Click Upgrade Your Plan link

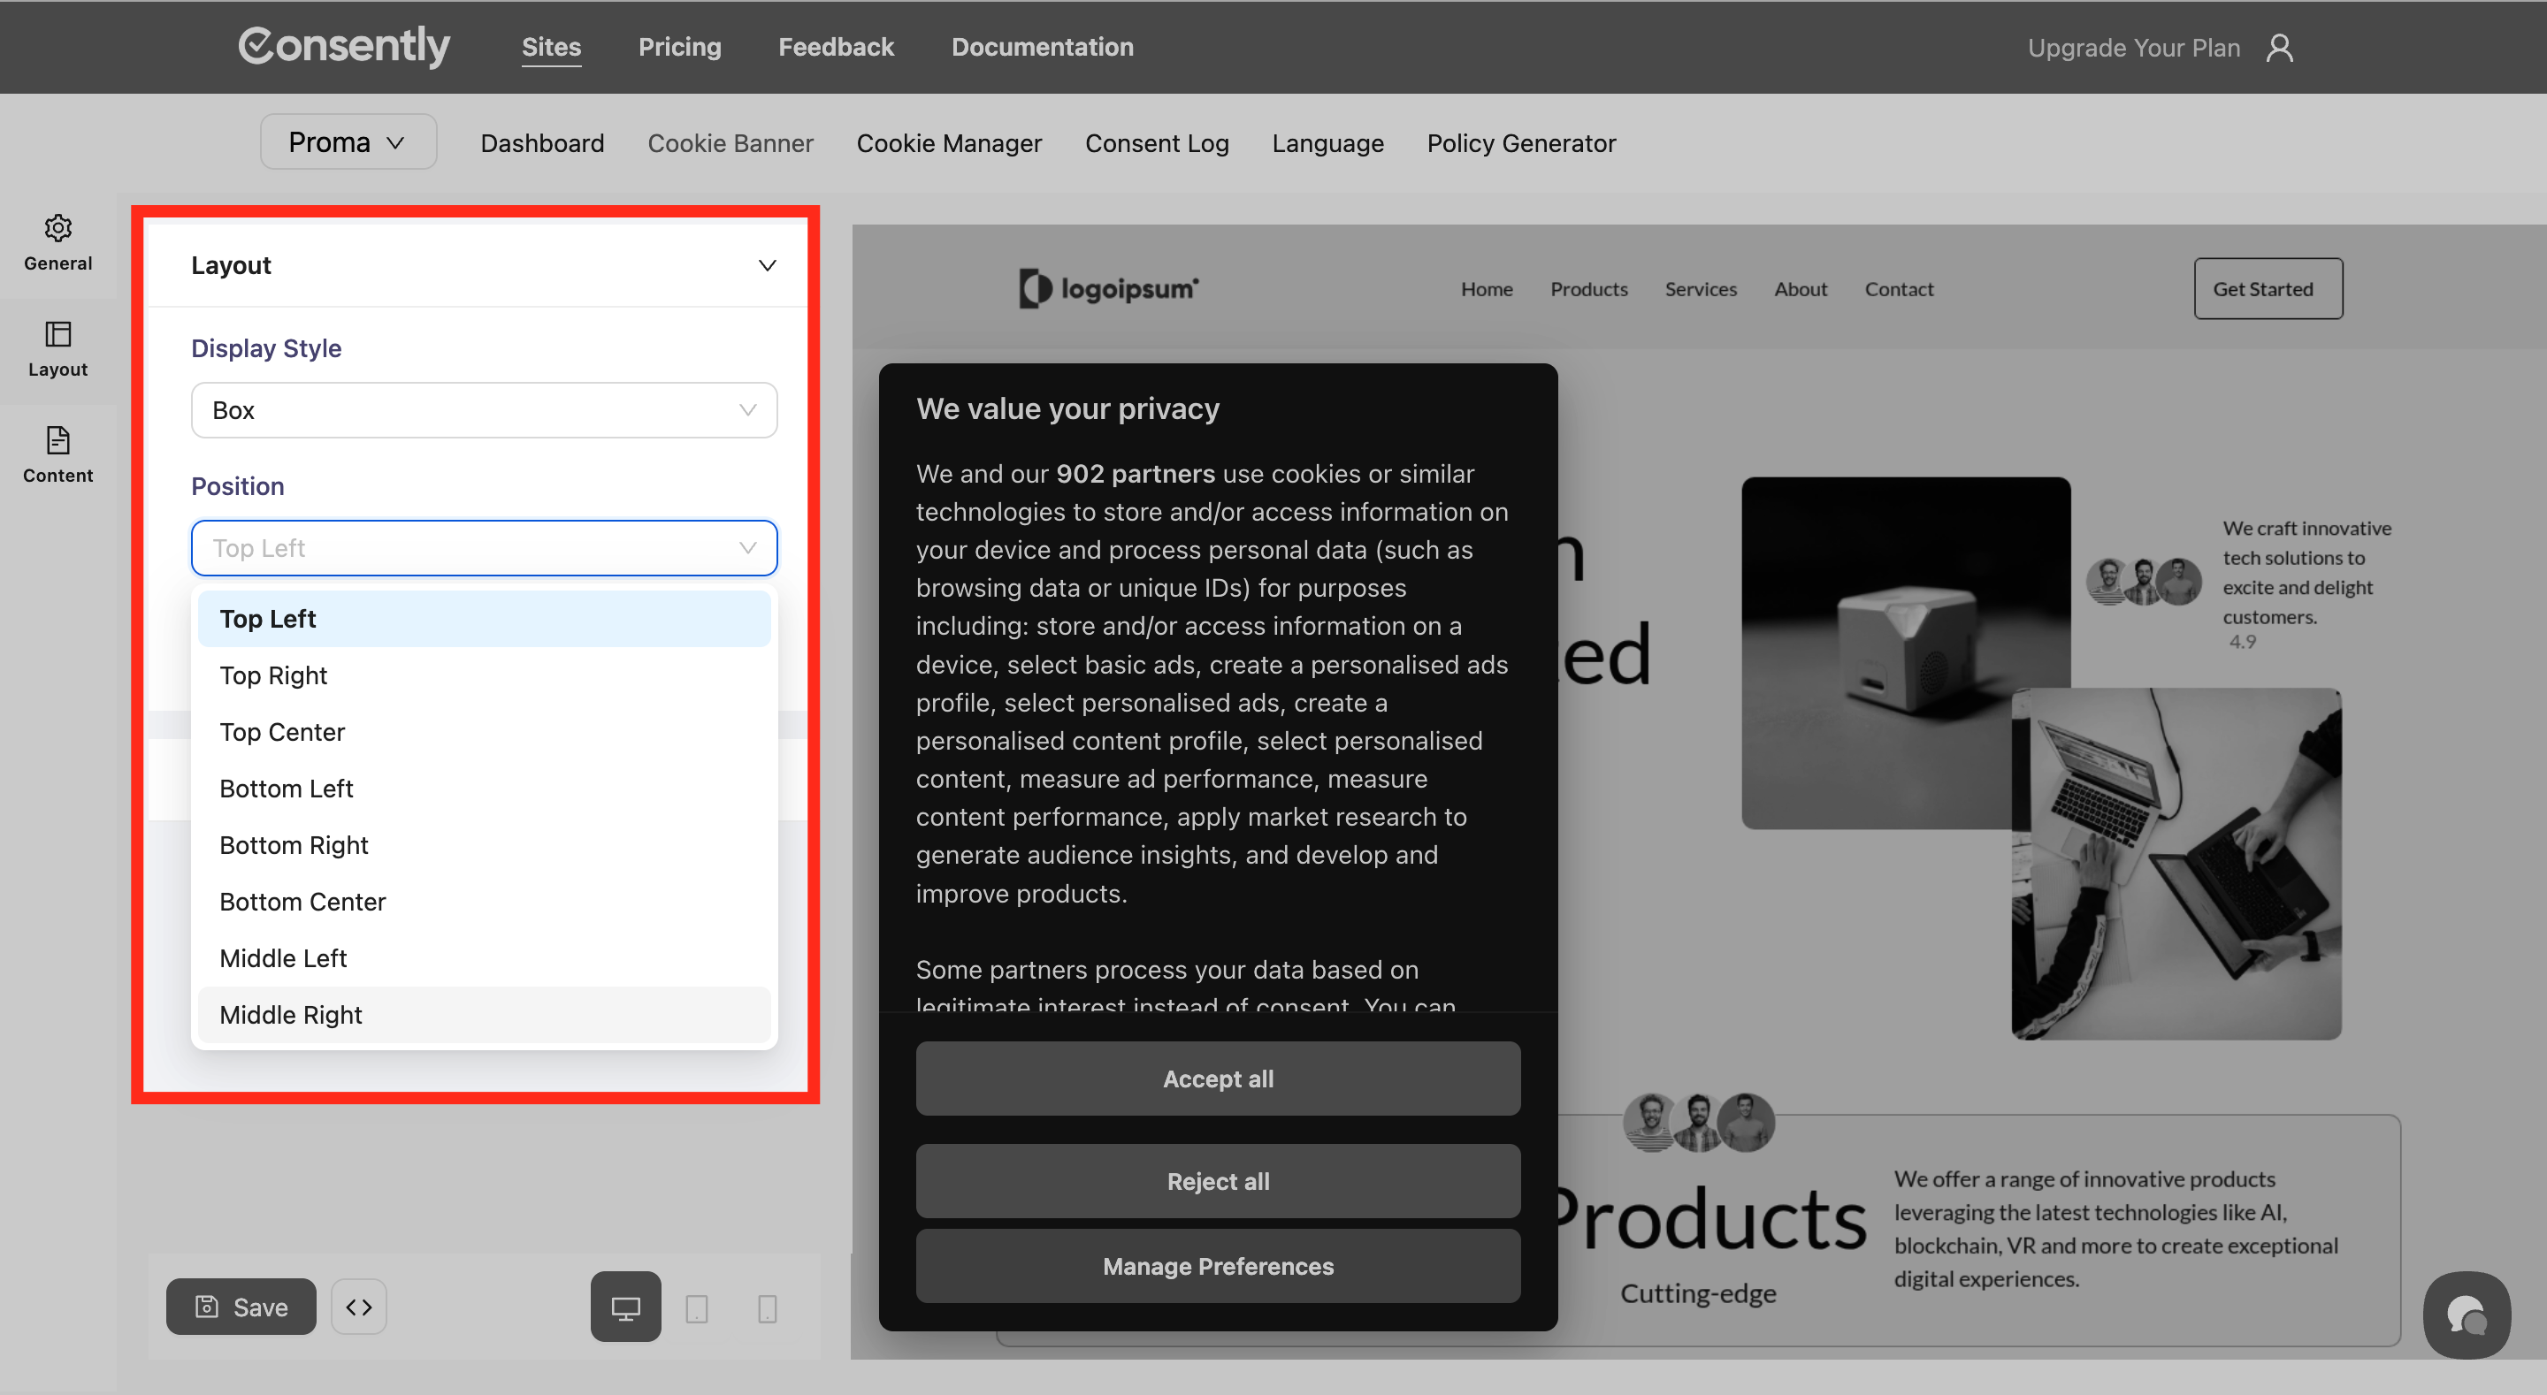pos(2134,48)
